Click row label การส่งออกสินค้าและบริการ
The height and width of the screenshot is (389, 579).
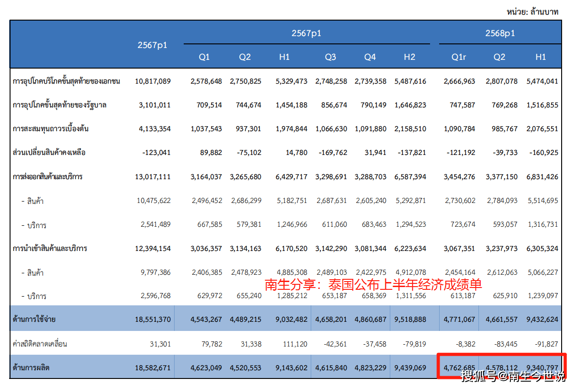pos(48,176)
